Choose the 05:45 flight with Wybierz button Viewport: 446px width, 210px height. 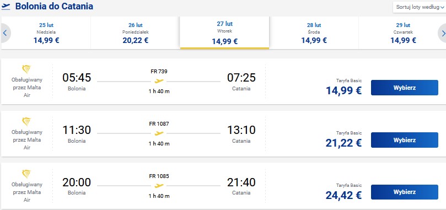click(x=405, y=88)
